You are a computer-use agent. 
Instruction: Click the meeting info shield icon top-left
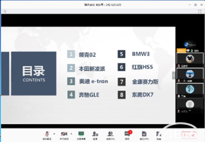click(5, 11)
